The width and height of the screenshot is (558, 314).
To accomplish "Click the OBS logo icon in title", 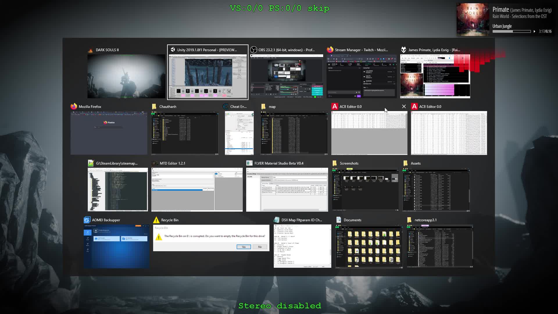I will tap(253, 50).
